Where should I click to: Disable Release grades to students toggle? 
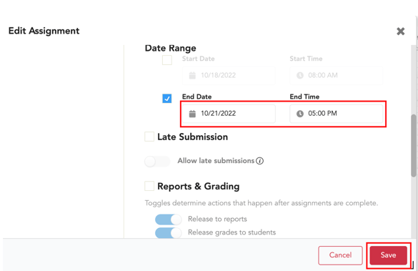[x=168, y=232]
